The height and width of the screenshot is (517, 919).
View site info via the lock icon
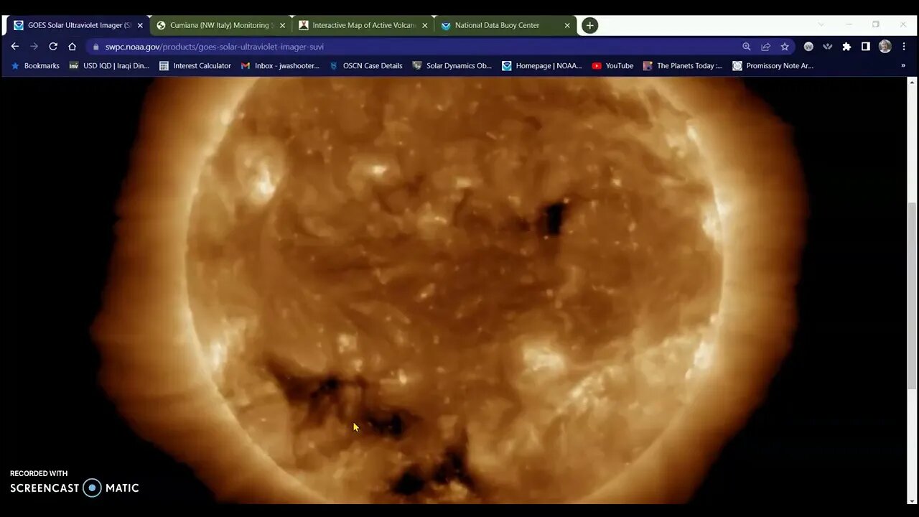(x=96, y=47)
